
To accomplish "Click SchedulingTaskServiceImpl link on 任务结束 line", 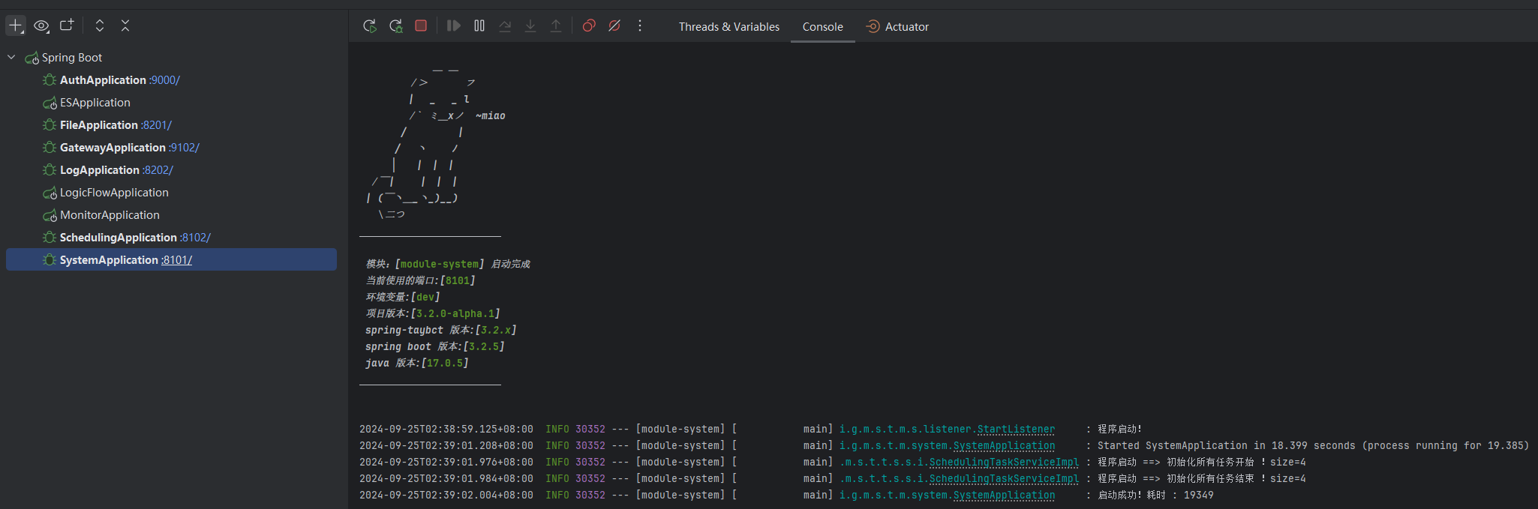I will click(1004, 479).
